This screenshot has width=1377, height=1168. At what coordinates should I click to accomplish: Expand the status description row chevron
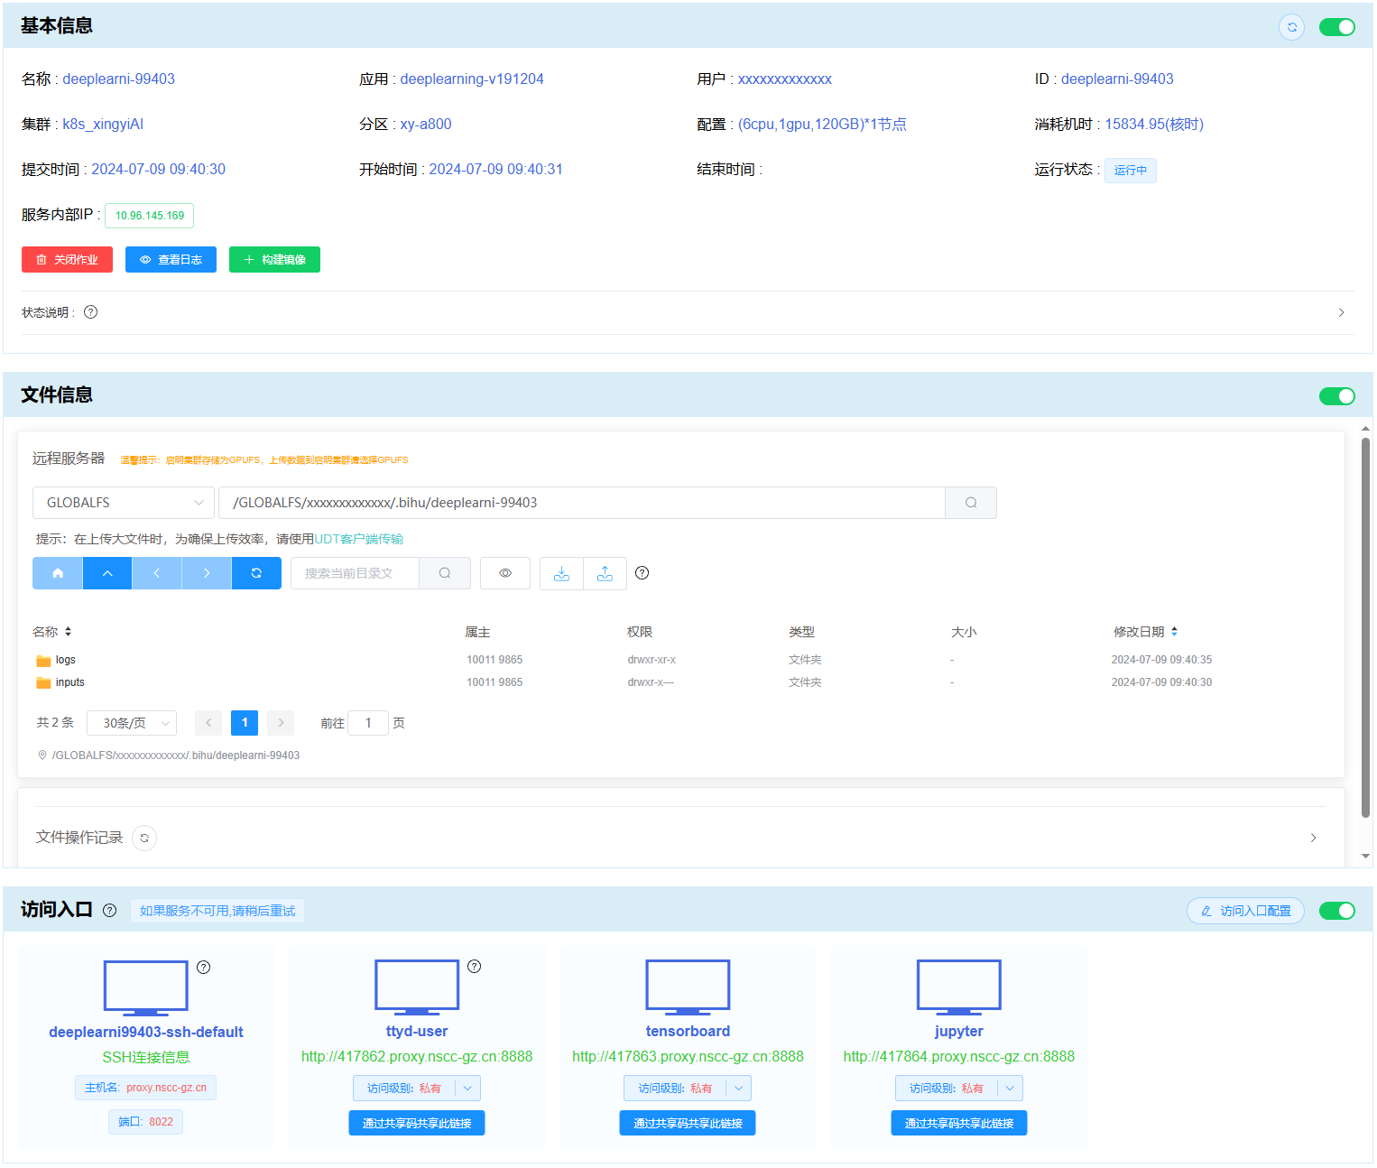[x=1341, y=312]
